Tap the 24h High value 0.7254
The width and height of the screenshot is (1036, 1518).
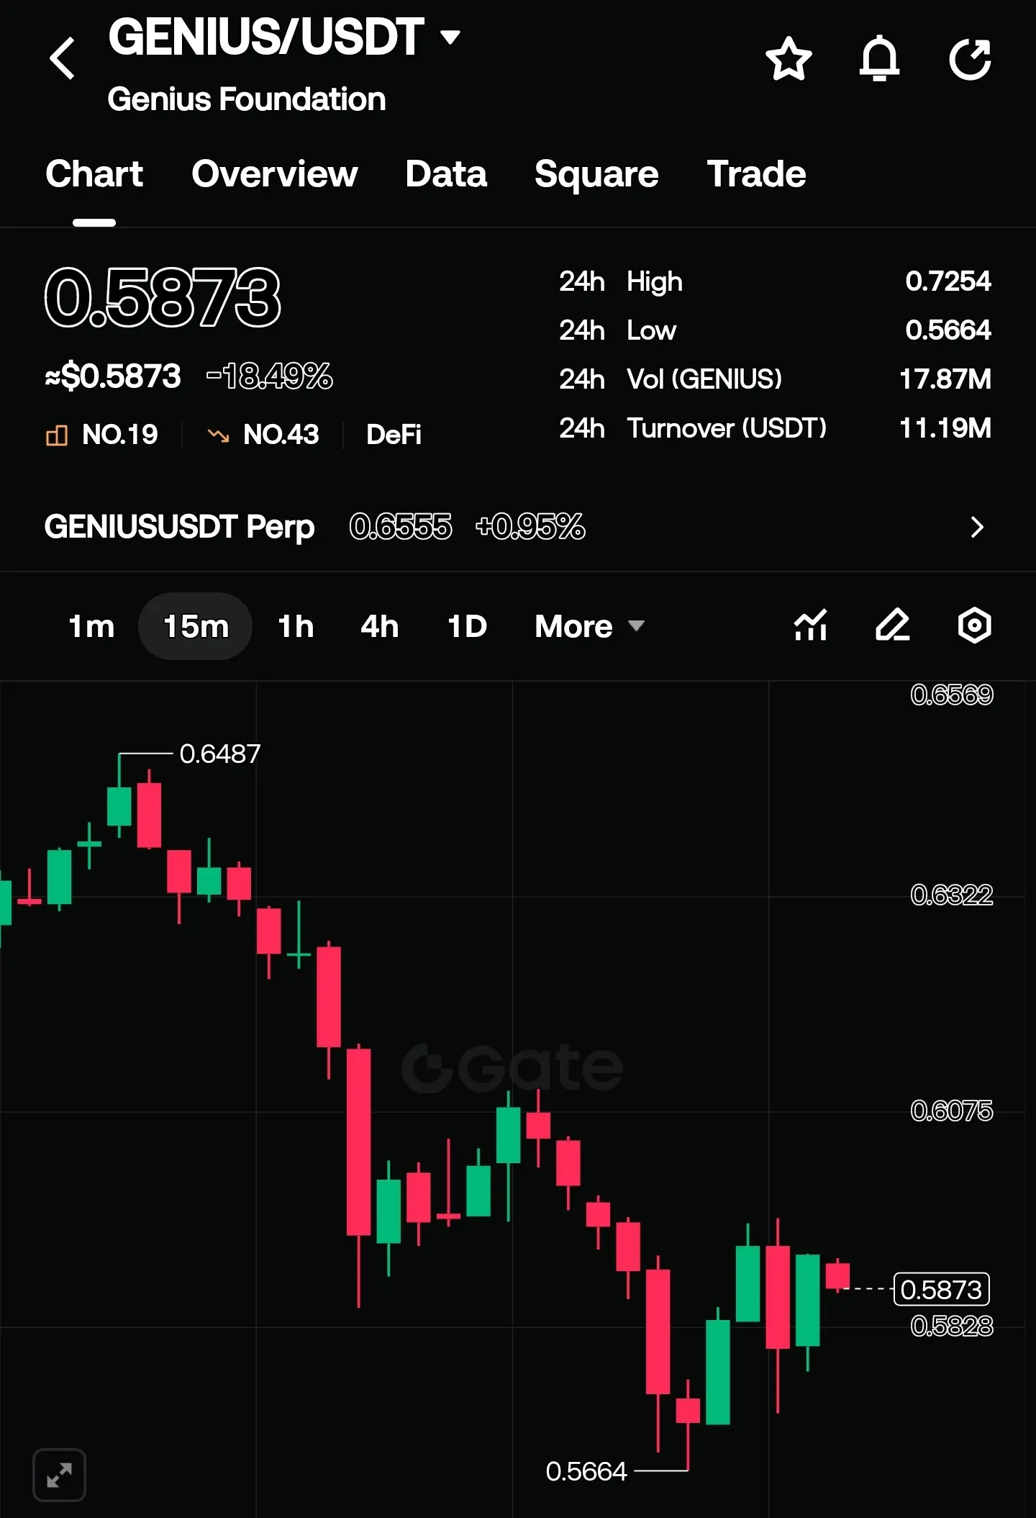948,281
